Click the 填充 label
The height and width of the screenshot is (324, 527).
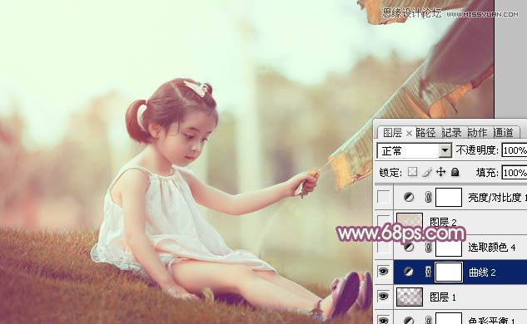tap(487, 173)
